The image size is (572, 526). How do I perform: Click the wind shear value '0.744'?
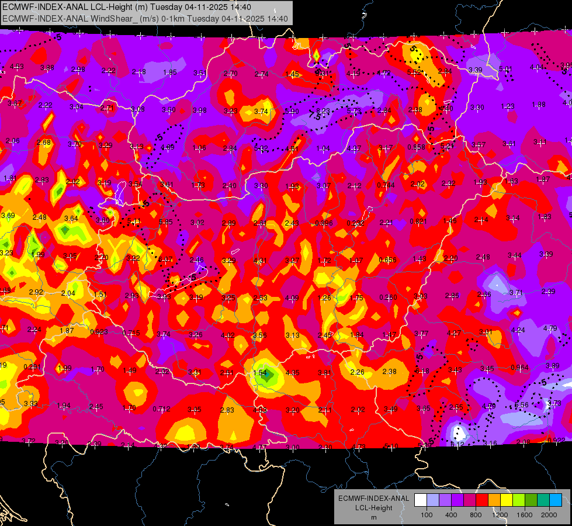[x=386, y=185]
